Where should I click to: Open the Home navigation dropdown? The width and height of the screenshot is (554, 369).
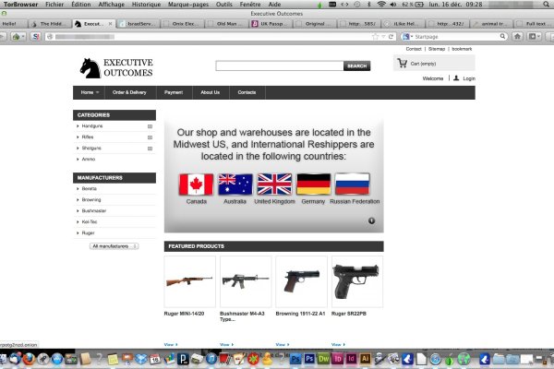coord(90,92)
